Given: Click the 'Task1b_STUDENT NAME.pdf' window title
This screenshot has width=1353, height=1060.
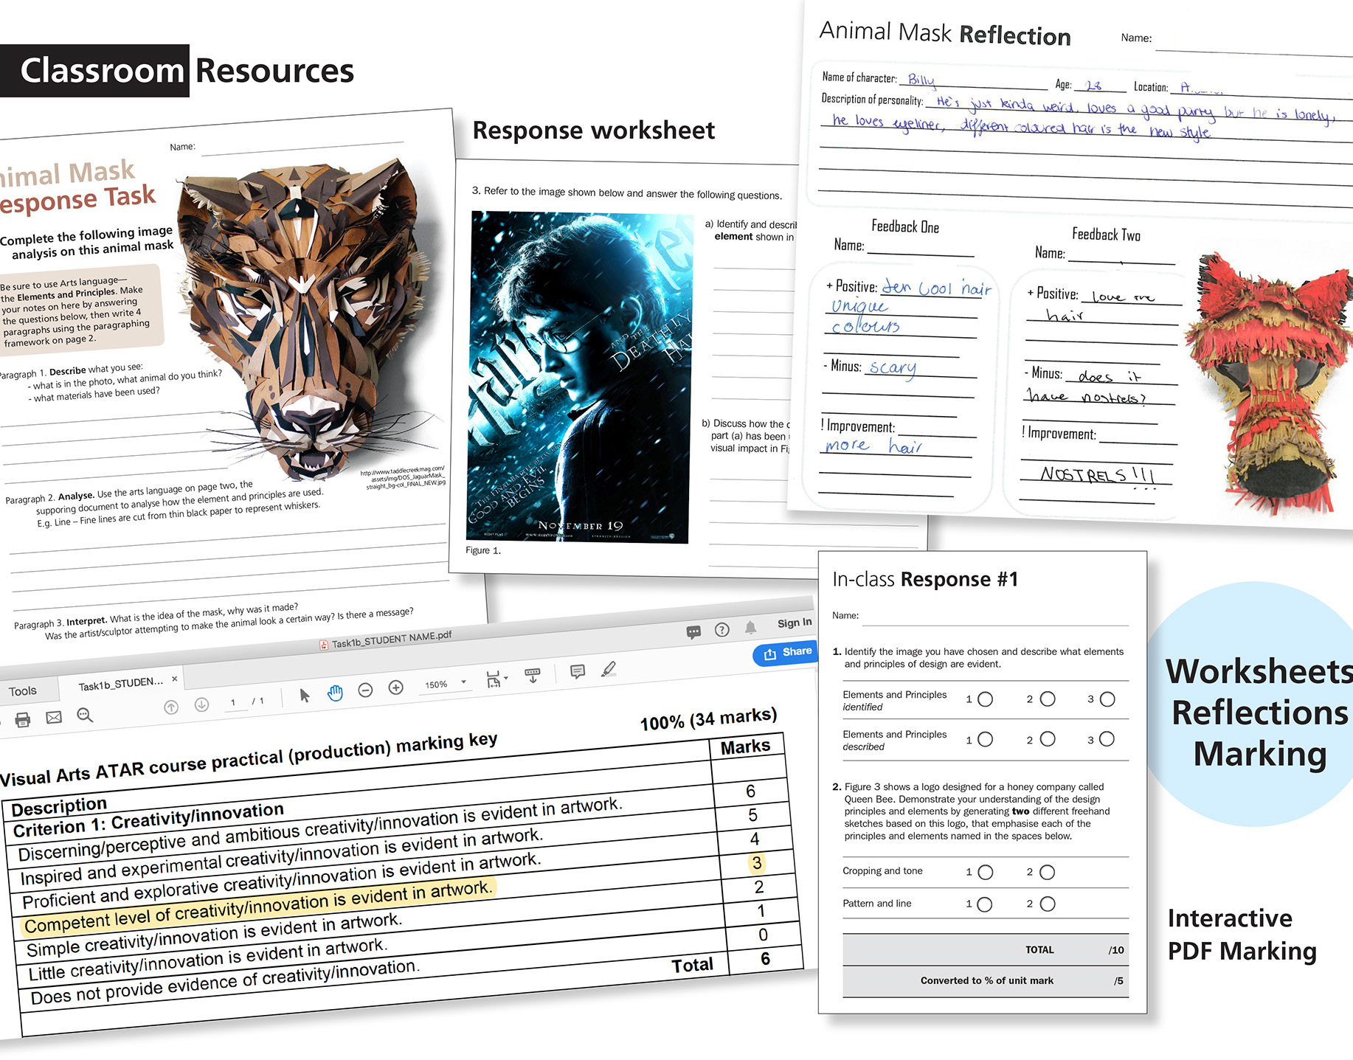Looking at the screenshot, I should (391, 640).
